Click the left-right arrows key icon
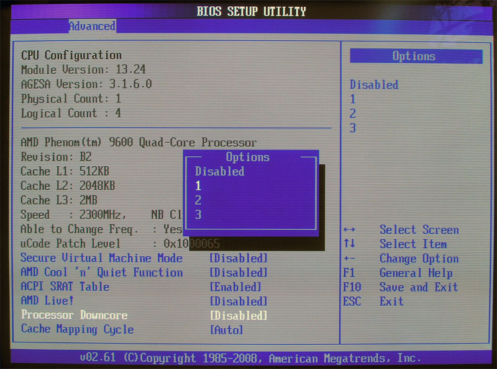 349,229
